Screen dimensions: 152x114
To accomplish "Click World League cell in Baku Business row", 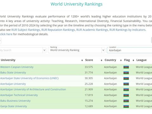I will pos(144,101).
